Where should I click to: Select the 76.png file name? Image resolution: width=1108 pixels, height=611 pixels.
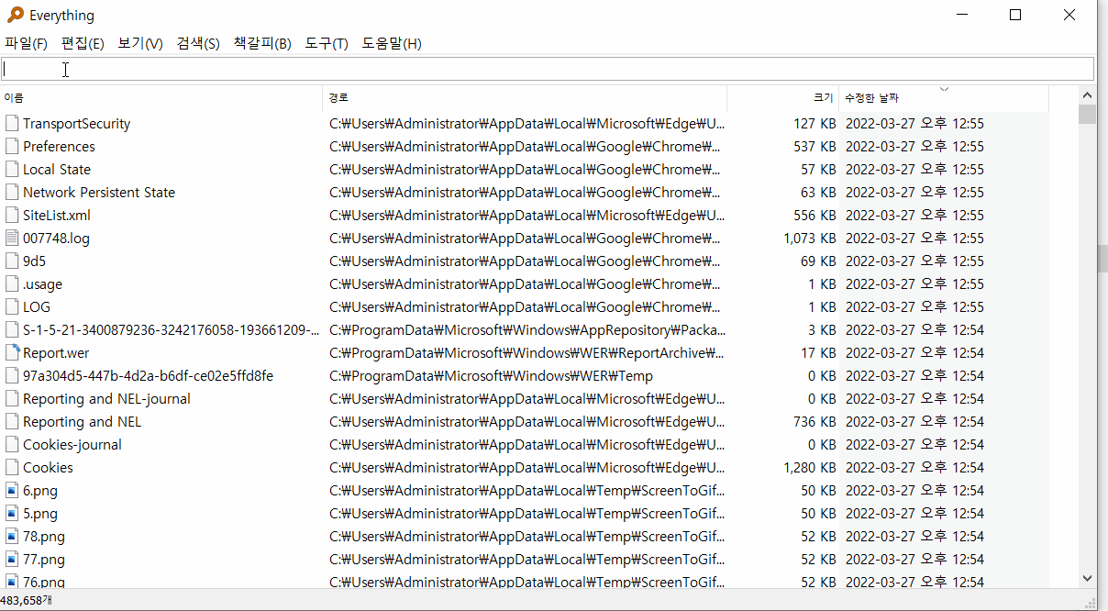[44, 582]
